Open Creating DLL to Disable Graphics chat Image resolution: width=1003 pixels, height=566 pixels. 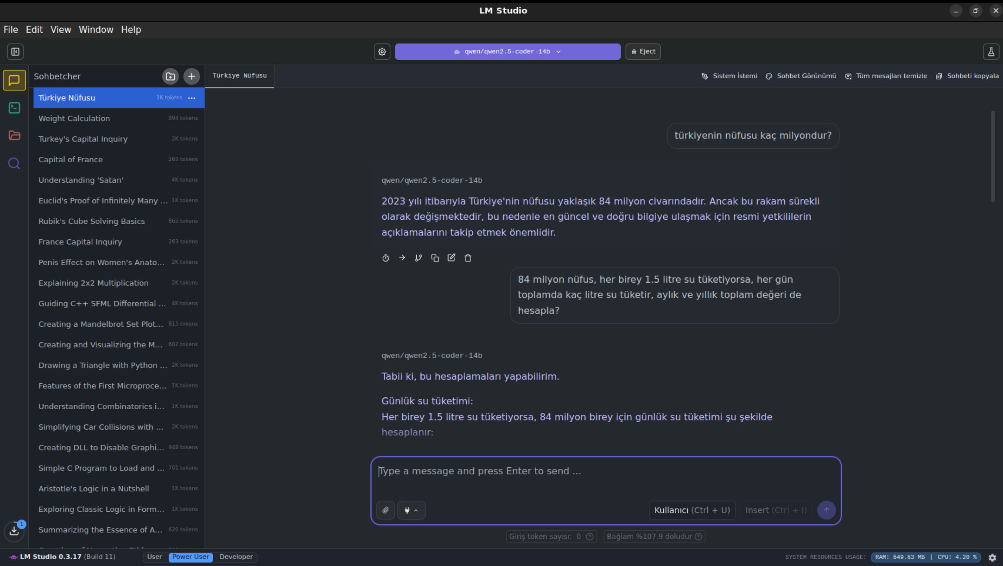[x=118, y=447]
